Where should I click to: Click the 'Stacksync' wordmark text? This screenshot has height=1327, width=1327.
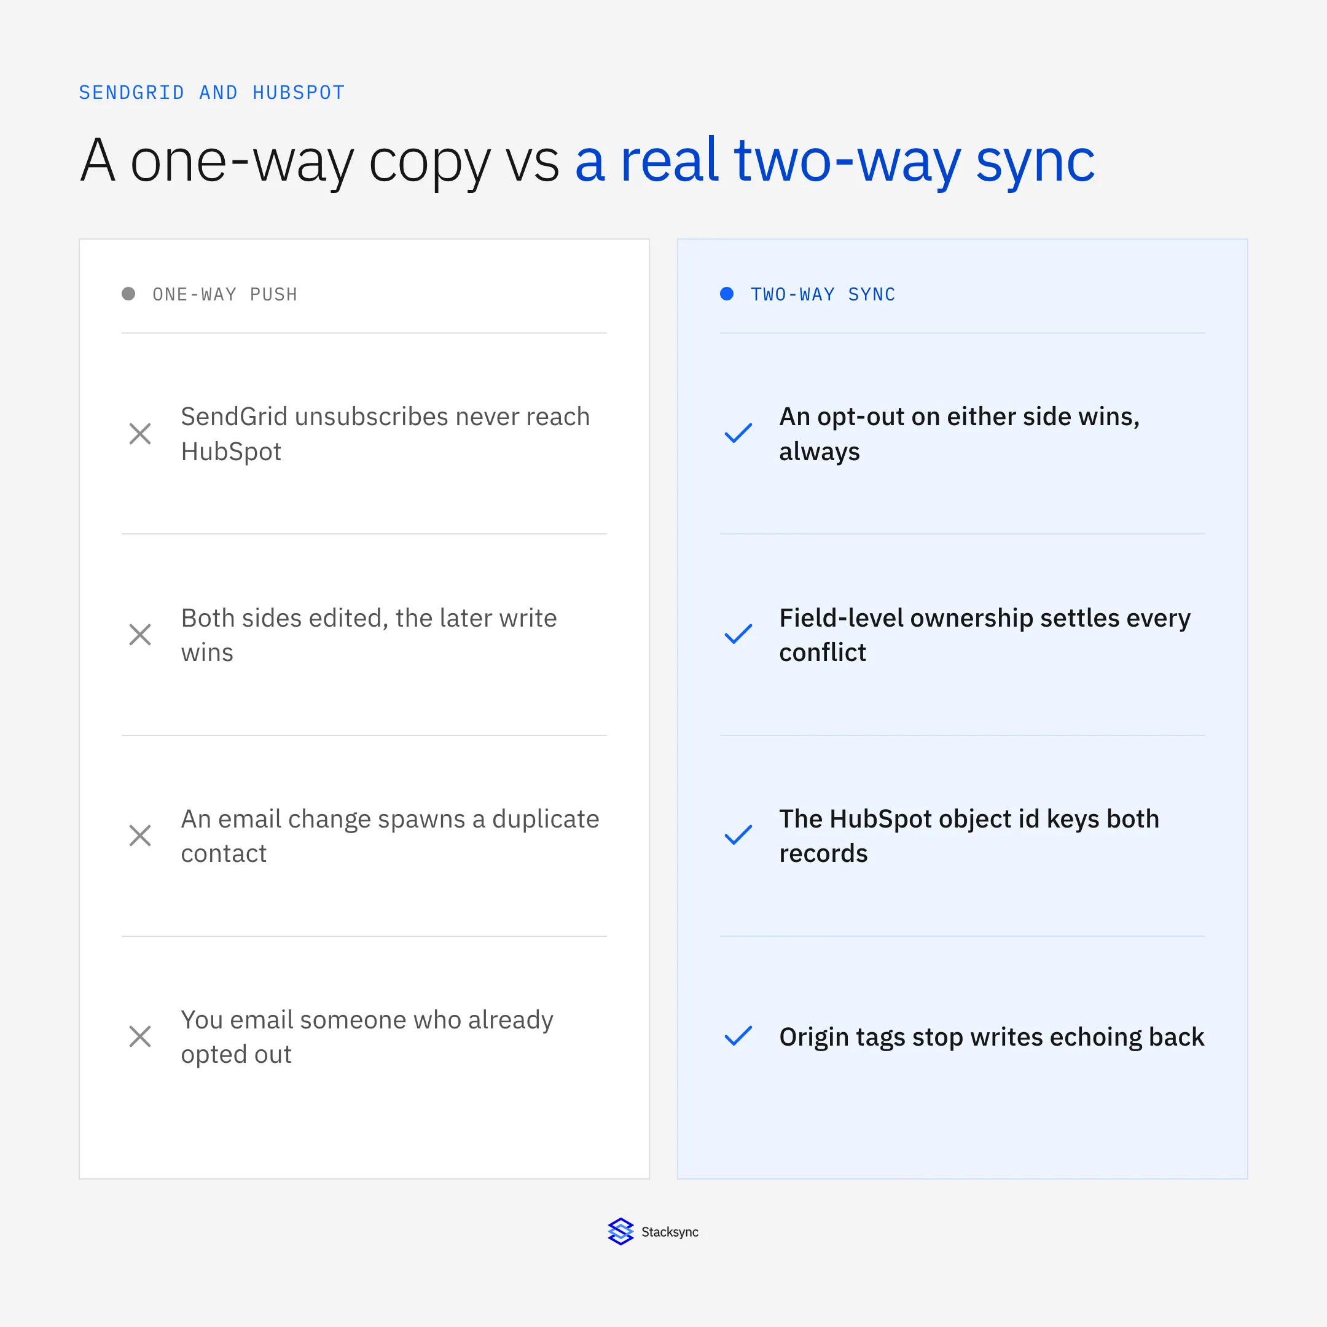click(670, 1232)
